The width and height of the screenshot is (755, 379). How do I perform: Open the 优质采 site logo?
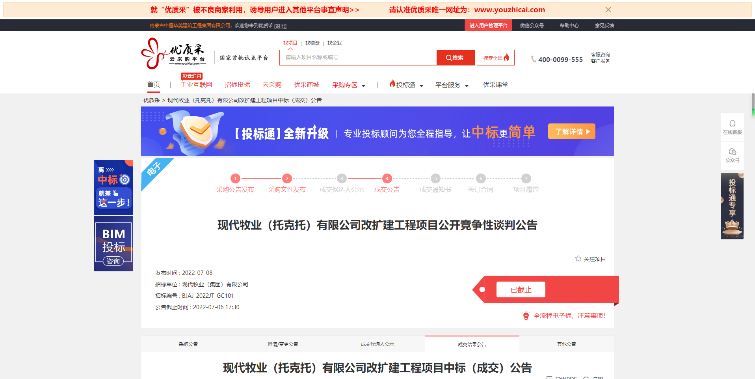click(x=174, y=54)
